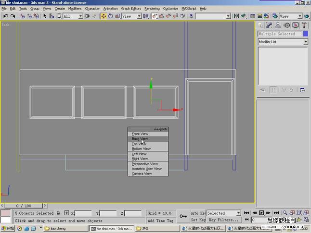Click the Named Selection Sets icon
Viewport: 311px width, 233px height.
(x=192, y=16)
